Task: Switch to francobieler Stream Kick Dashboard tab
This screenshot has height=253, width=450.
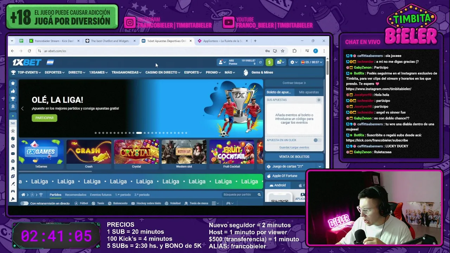Action: click(54, 41)
